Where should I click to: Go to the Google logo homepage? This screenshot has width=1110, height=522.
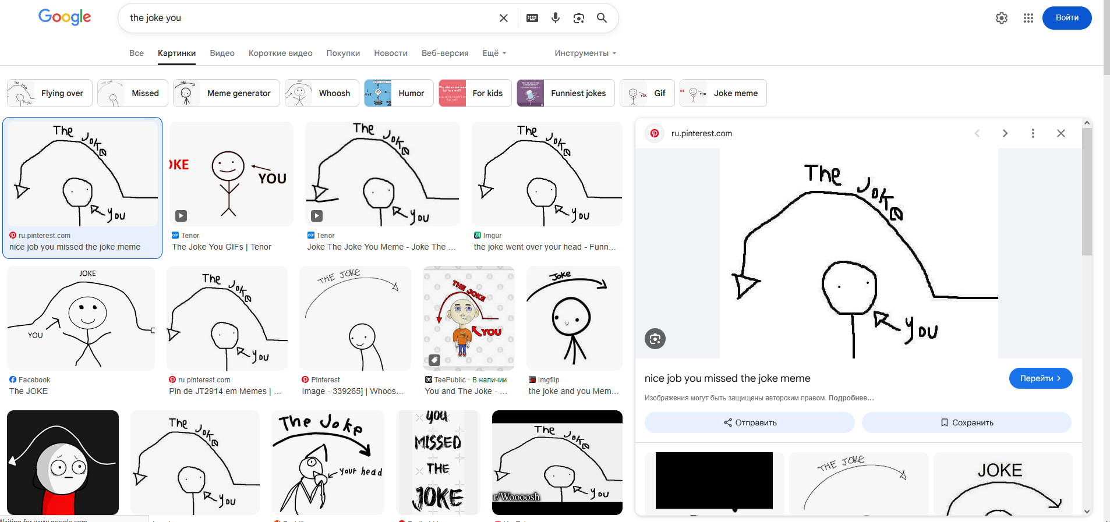click(65, 17)
